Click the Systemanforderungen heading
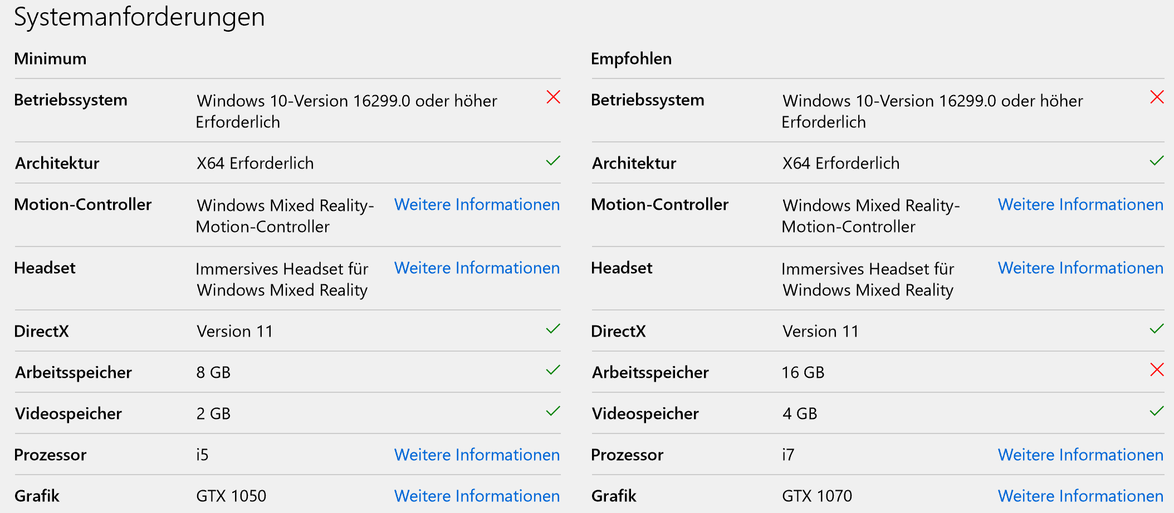Viewport: 1174px width, 513px height. pos(139,17)
